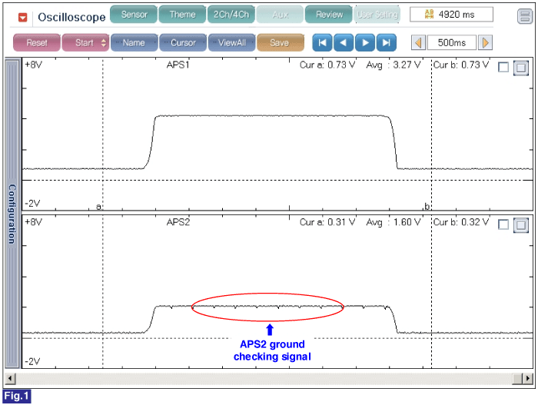Click APS2 Cur a: 0.31 V reading
The width and height of the screenshot is (538, 405).
327,222
